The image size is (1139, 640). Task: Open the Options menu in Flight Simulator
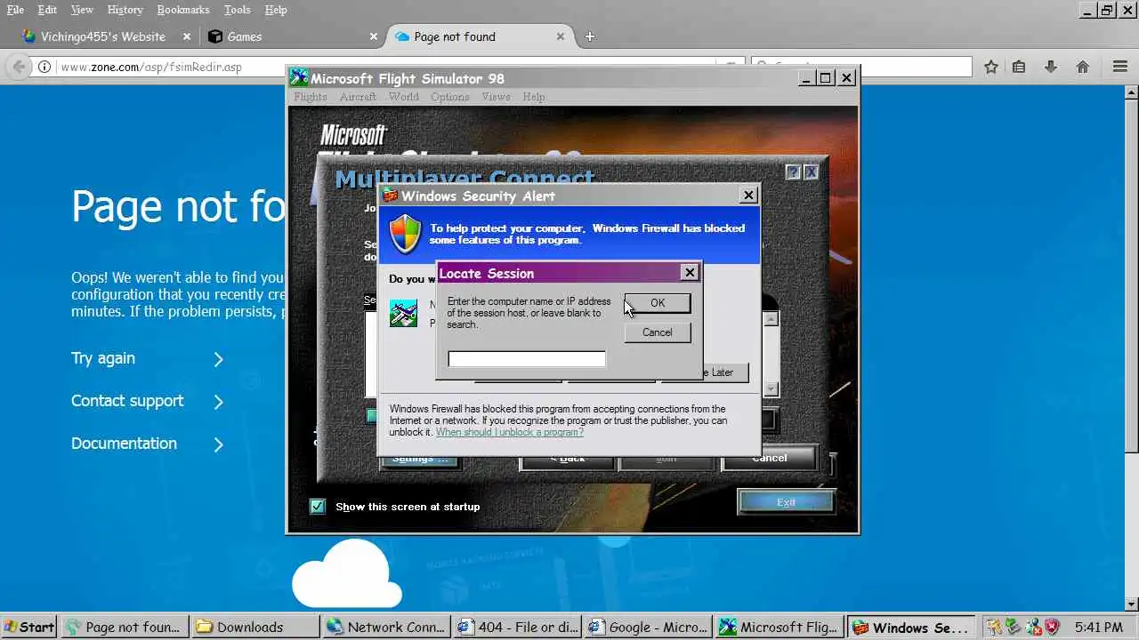[x=450, y=97]
